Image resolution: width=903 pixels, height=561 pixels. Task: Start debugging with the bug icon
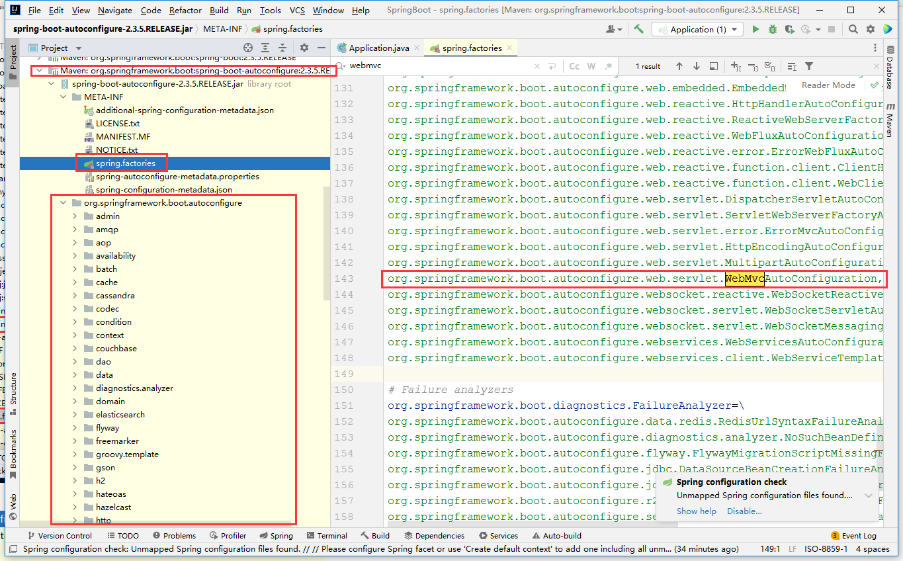(x=772, y=29)
